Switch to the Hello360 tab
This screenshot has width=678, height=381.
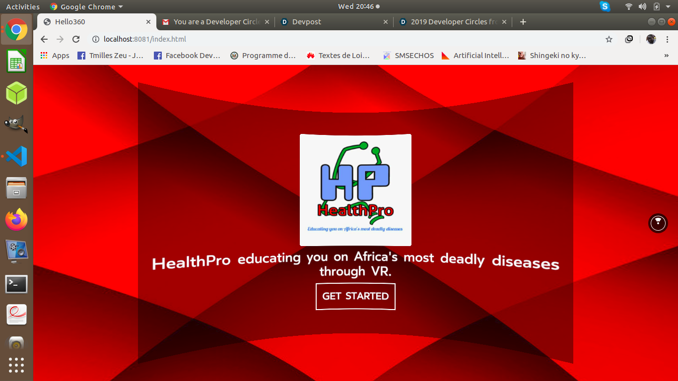click(97, 22)
